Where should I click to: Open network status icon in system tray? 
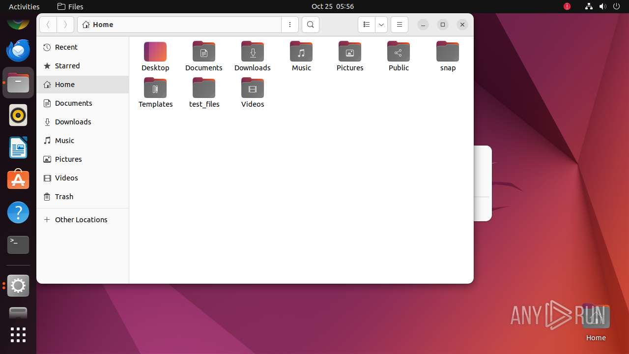click(x=589, y=6)
